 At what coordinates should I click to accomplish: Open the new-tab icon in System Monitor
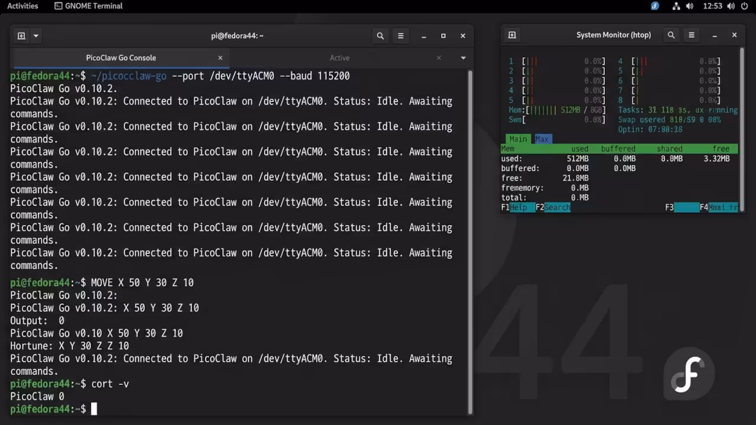coord(512,35)
